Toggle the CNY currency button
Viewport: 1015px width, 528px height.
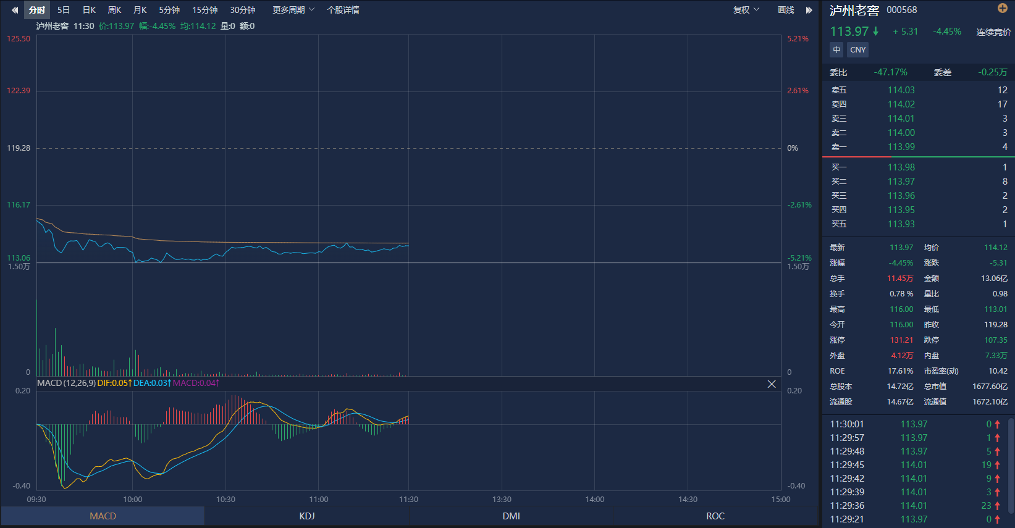pos(858,50)
